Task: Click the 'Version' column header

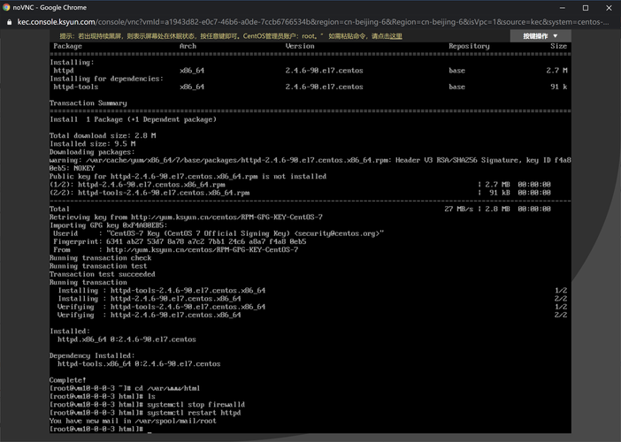Action: tap(300, 46)
